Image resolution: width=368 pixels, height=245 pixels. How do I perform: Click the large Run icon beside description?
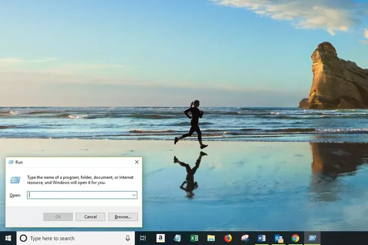15,180
